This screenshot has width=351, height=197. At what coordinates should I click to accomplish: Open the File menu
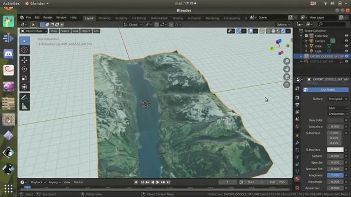coord(29,18)
